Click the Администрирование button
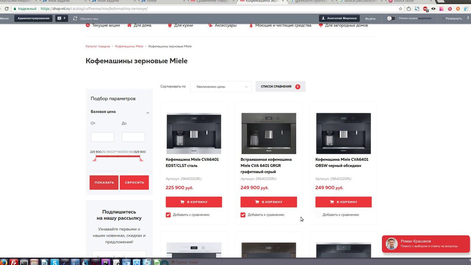The image size is (471, 265). (33, 18)
